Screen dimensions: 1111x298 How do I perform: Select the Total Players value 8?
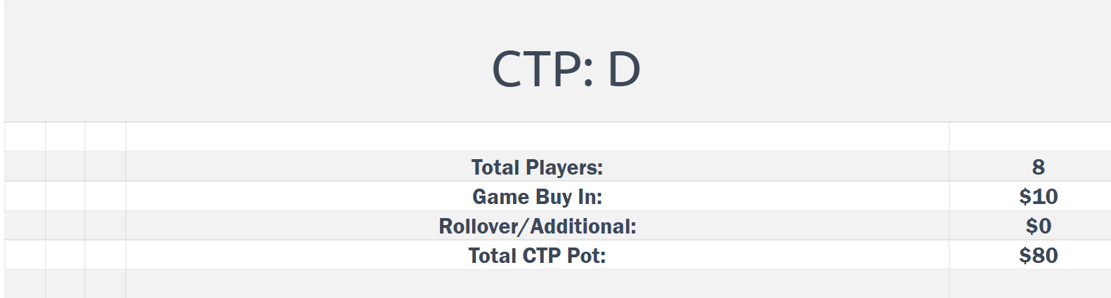pyautogui.click(x=1037, y=167)
